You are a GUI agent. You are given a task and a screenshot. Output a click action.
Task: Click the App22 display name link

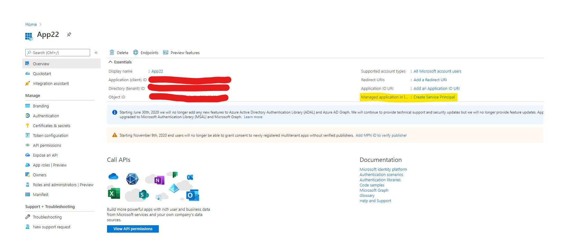pyautogui.click(x=157, y=71)
